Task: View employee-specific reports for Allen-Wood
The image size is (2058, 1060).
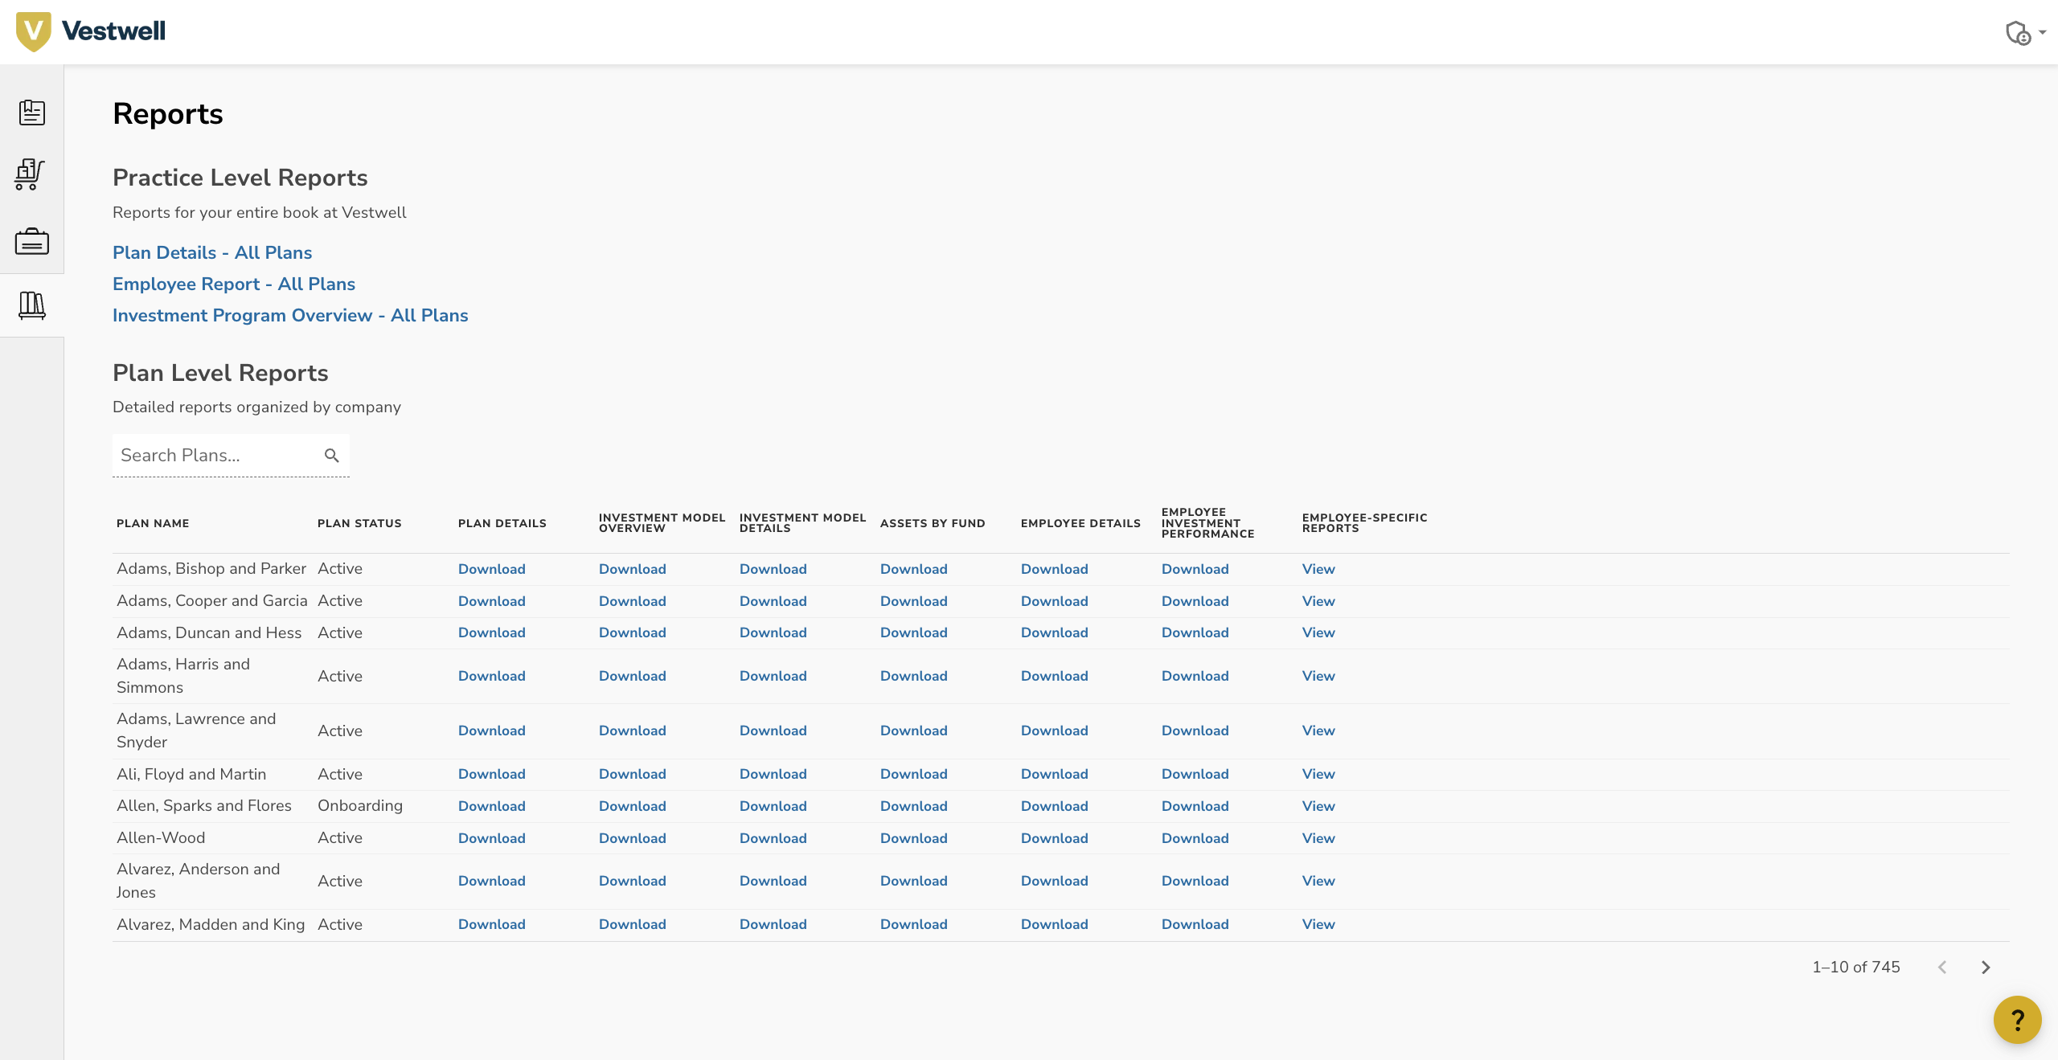Action: click(1318, 838)
